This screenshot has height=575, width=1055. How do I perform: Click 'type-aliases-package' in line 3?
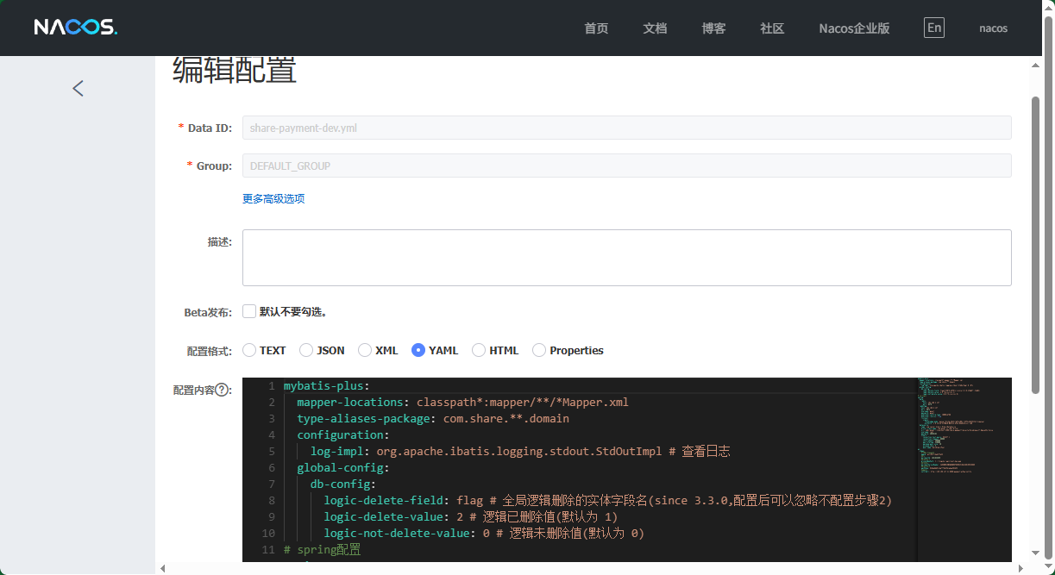(x=363, y=419)
